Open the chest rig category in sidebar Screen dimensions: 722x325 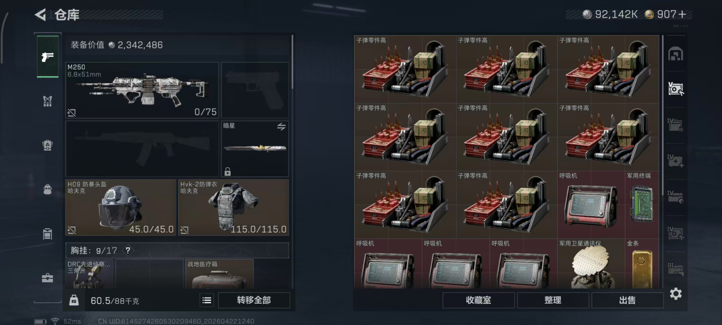click(48, 101)
